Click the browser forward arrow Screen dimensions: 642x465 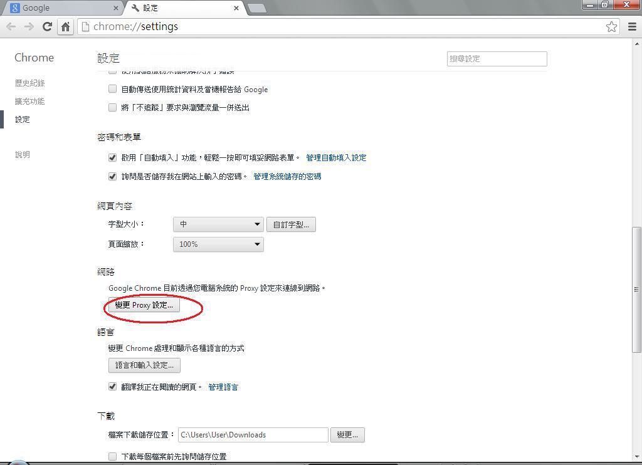point(29,27)
